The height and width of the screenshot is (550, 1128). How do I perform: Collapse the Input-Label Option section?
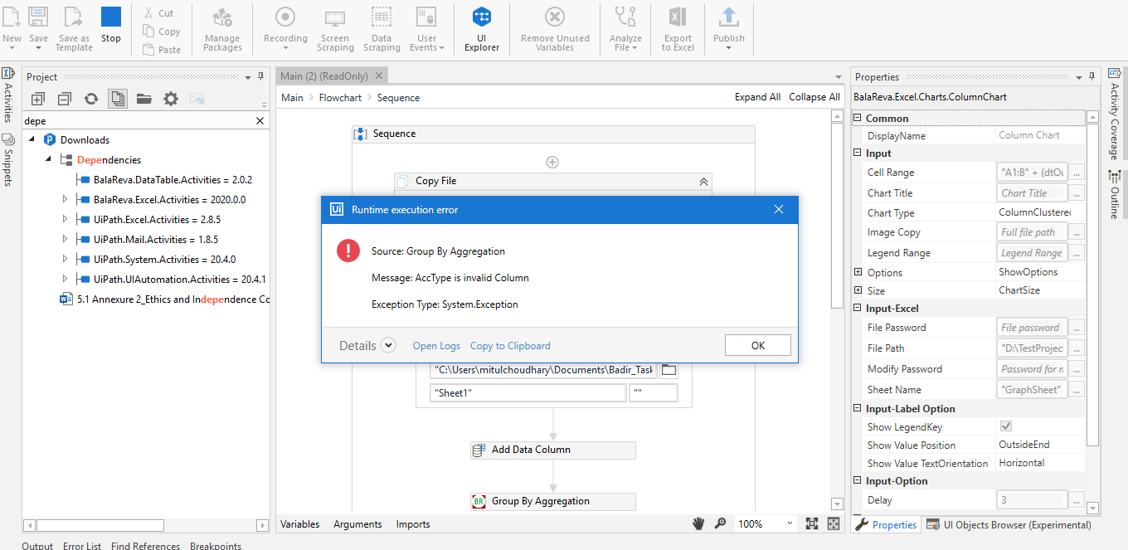click(x=858, y=408)
